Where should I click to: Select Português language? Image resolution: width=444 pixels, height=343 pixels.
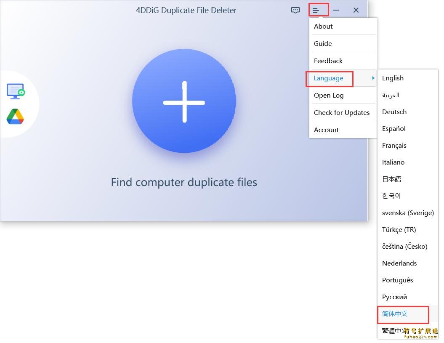[408, 280]
